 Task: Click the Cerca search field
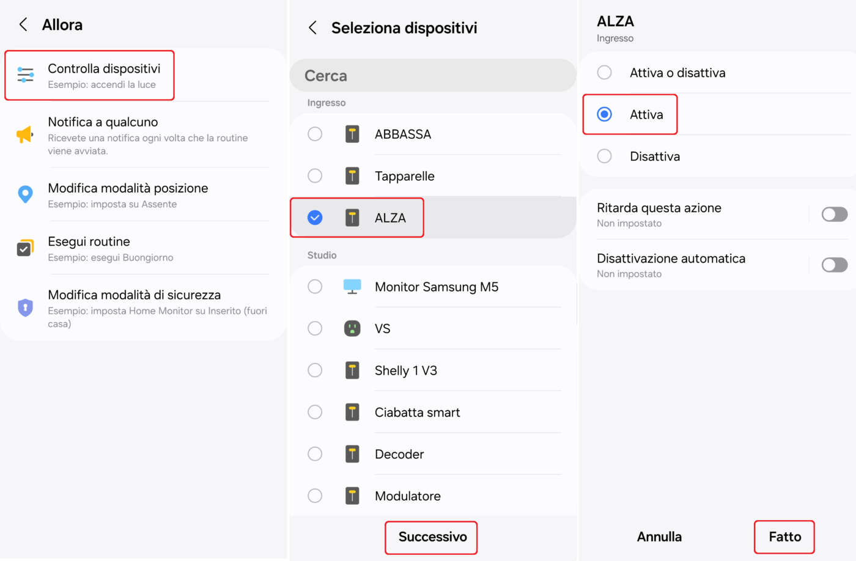click(x=432, y=76)
